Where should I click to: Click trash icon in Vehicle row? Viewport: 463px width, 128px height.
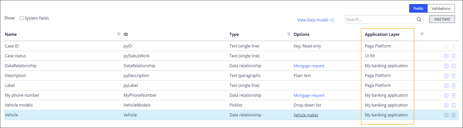[x=453, y=115]
